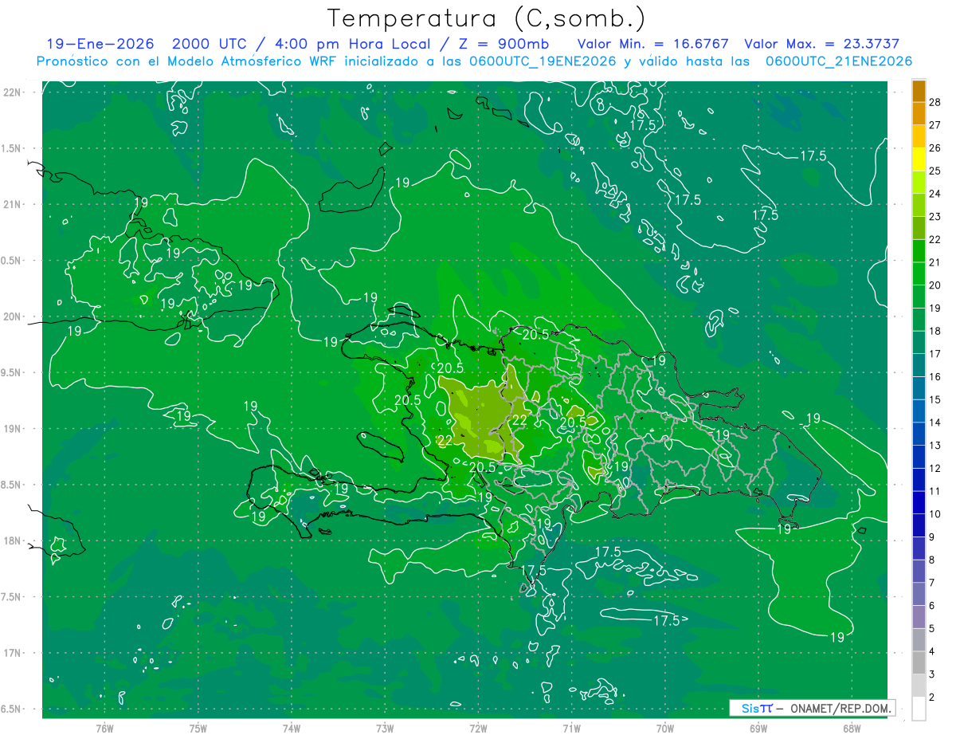
Task: Click the '72W' longitude axis label
Action: click(x=478, y=729)
